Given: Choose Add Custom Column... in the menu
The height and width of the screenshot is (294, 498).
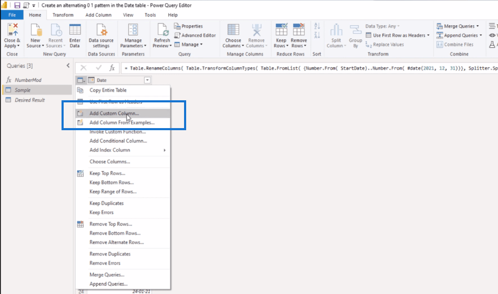Looking at the screenshot, I should [x=123, y=113].
